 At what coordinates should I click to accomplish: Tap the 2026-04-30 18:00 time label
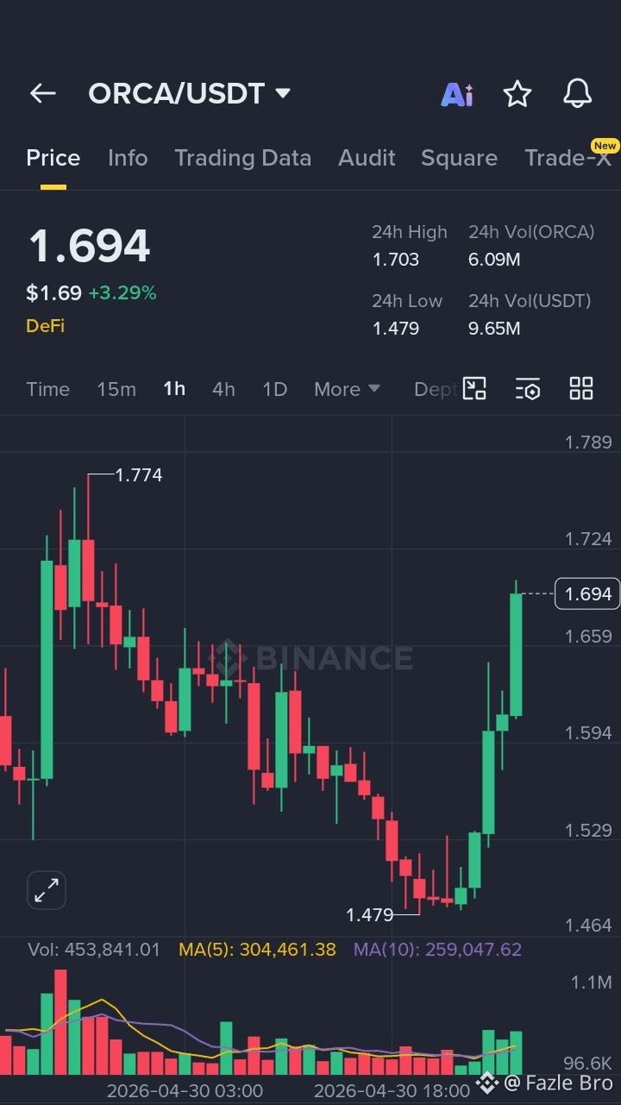point(392,1091)
